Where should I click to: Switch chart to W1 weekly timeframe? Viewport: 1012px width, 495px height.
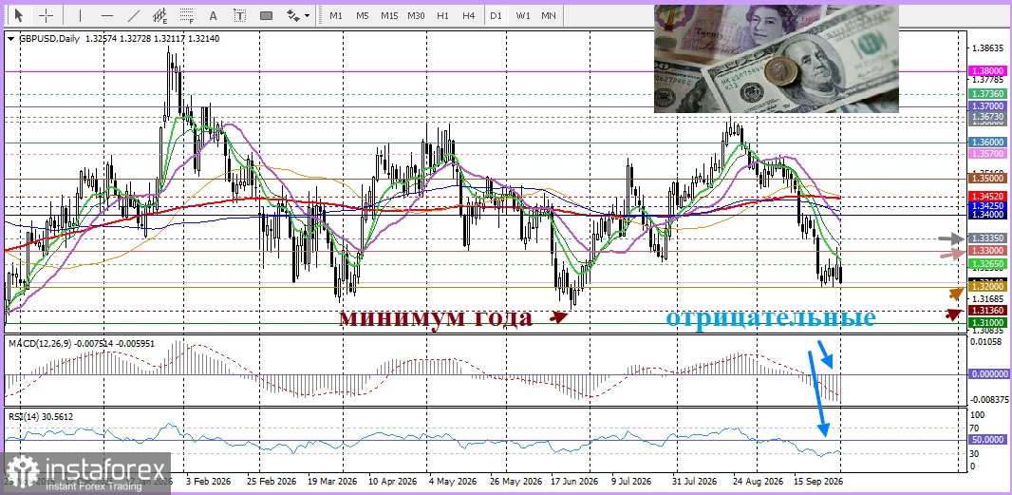[523, 15]
